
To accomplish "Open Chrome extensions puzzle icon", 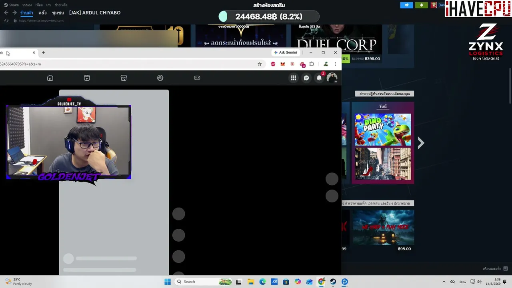I will coord(312,64).
